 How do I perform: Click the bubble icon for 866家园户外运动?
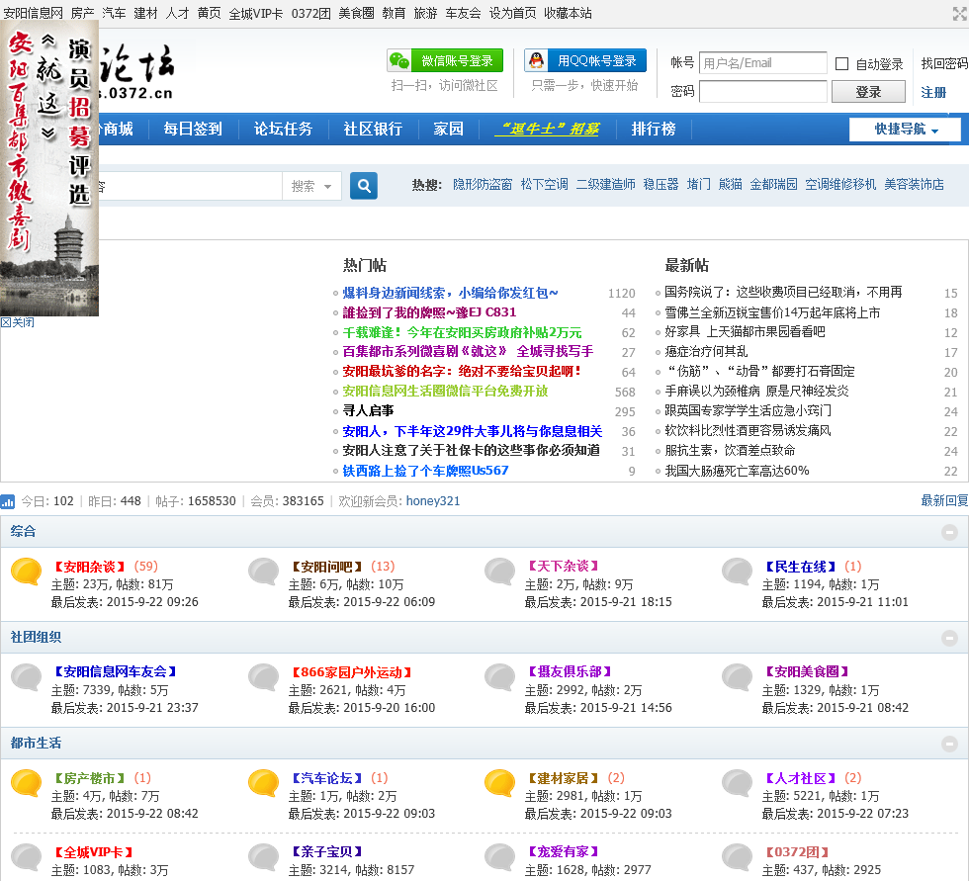(264, 677)
